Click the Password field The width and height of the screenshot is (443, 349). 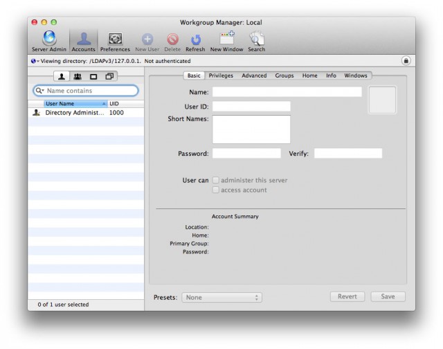(x=246, y=153)
